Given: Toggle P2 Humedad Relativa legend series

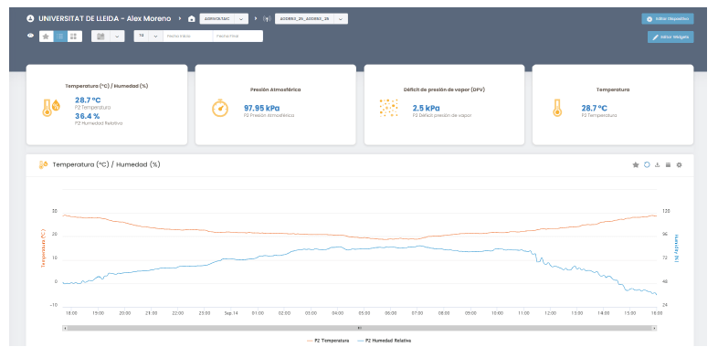Looking at the screenshot, I should click(384, 341).
